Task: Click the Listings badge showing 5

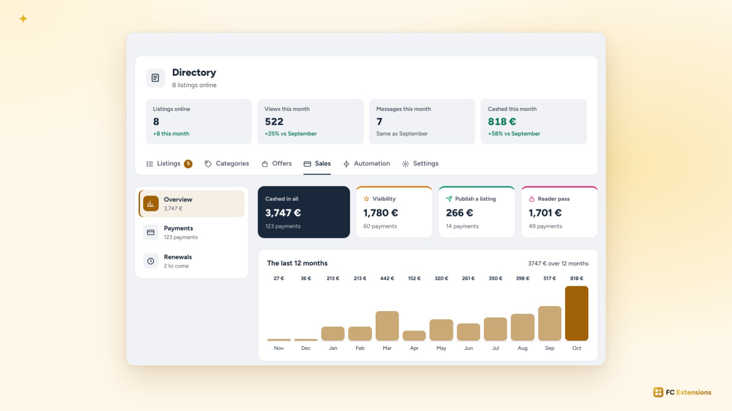Action: [188, 163]
